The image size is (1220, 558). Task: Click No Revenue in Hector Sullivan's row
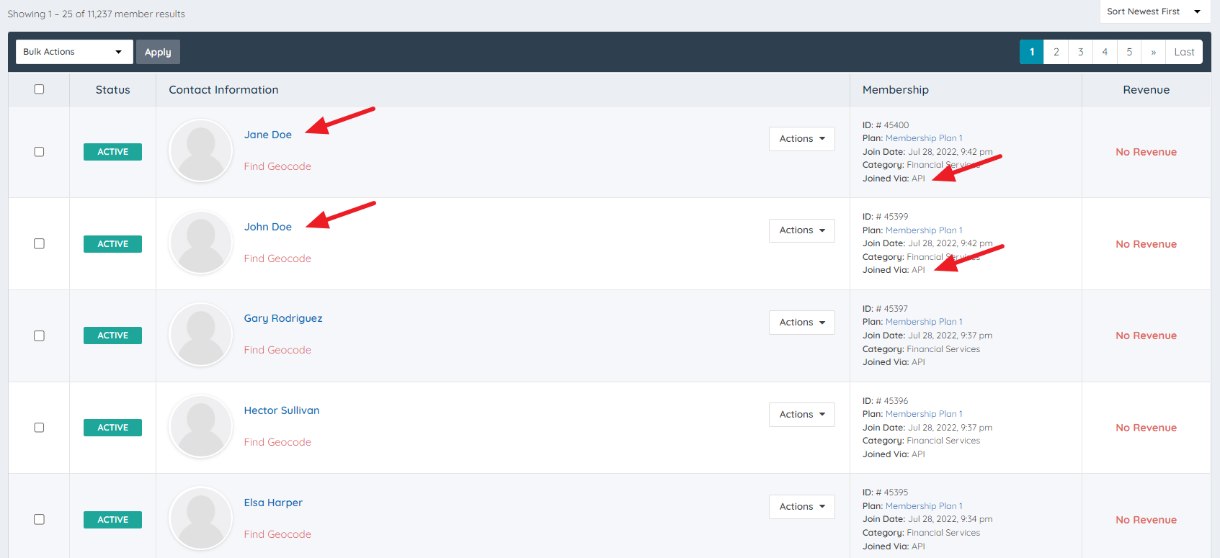coord(1146,428)
